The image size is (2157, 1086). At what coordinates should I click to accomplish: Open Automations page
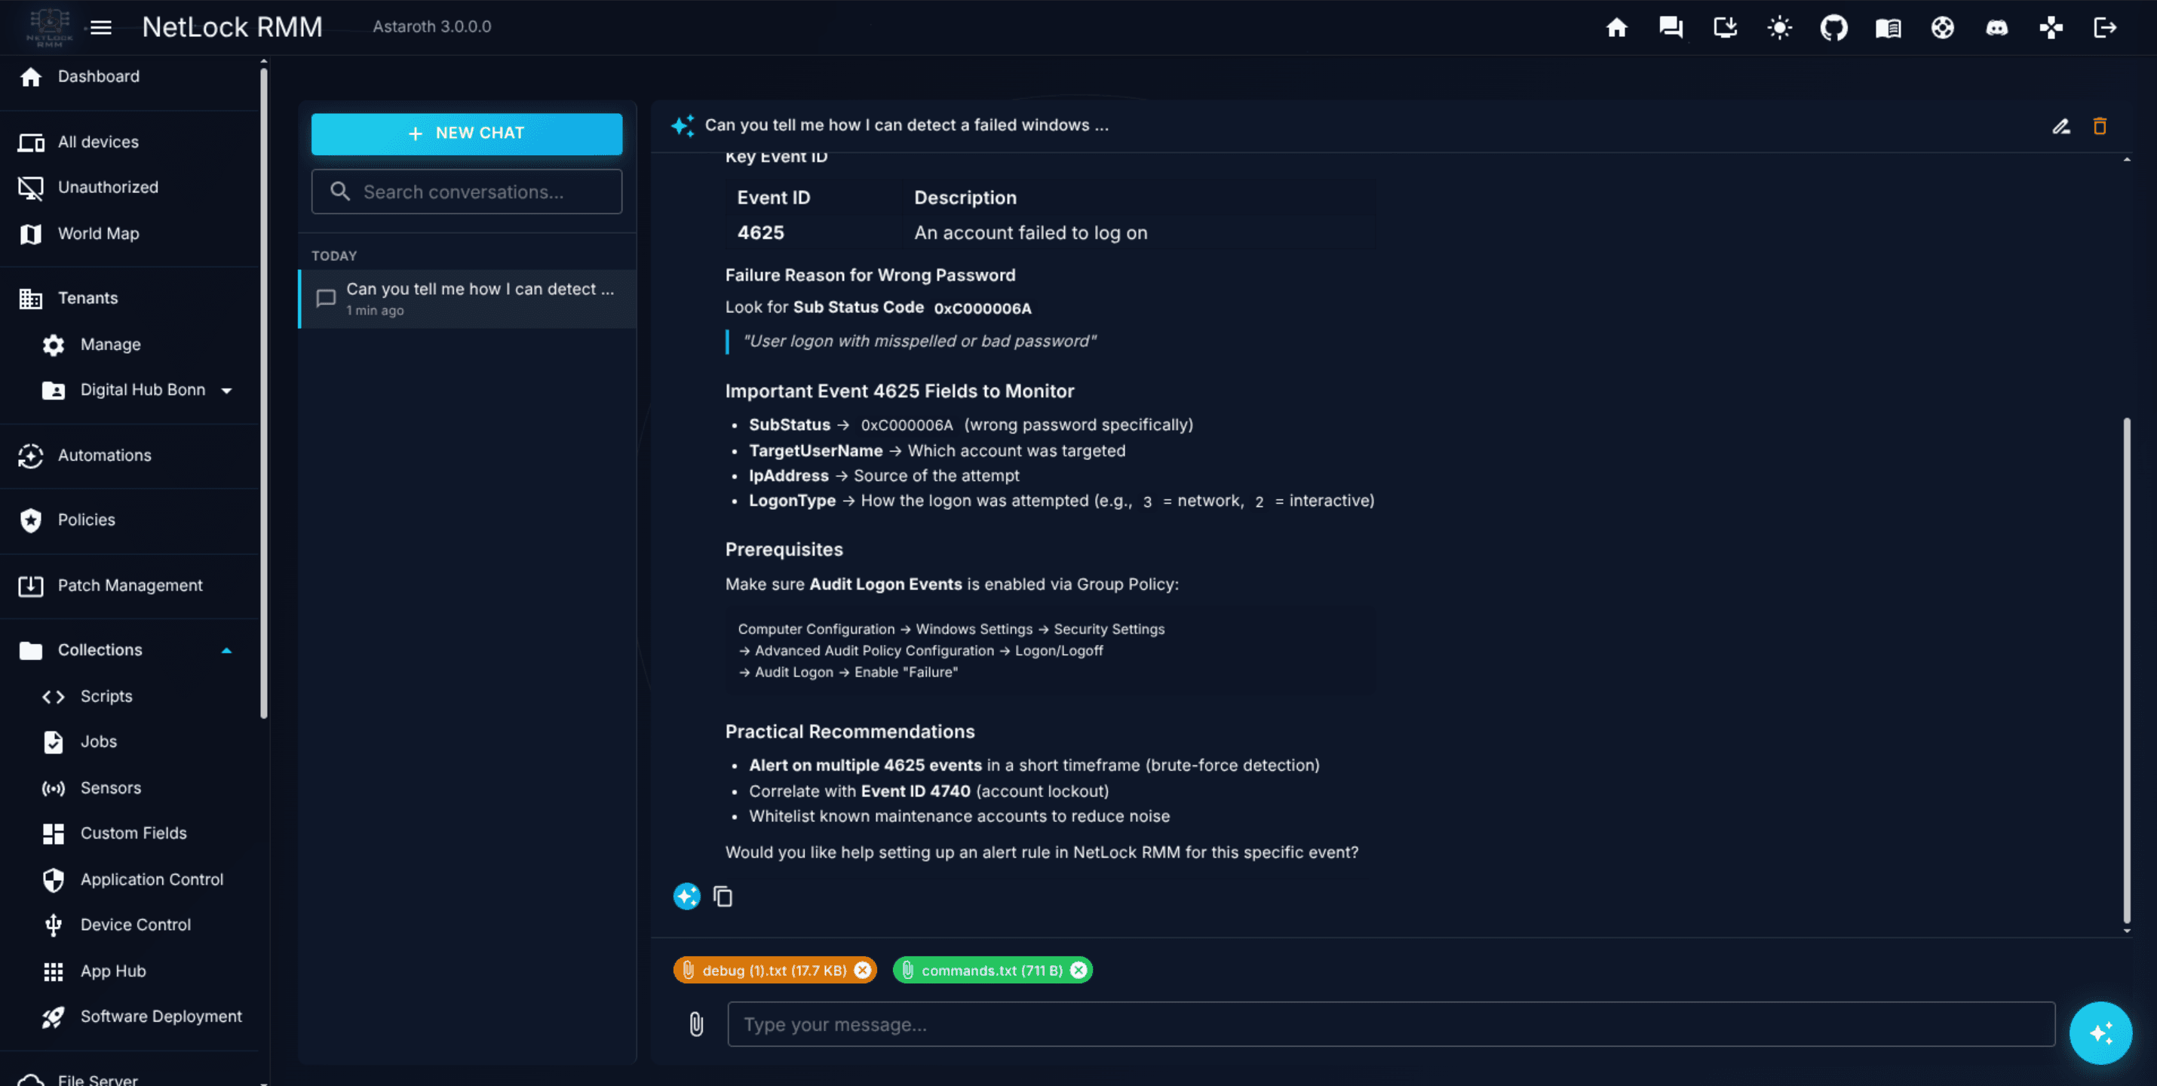(105, 455)
